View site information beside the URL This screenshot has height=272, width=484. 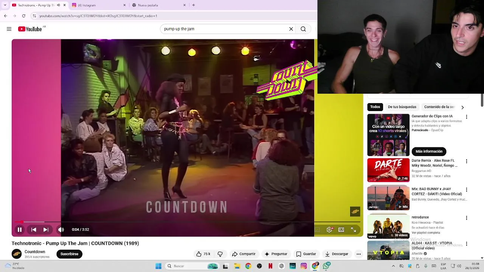point(34,16)
